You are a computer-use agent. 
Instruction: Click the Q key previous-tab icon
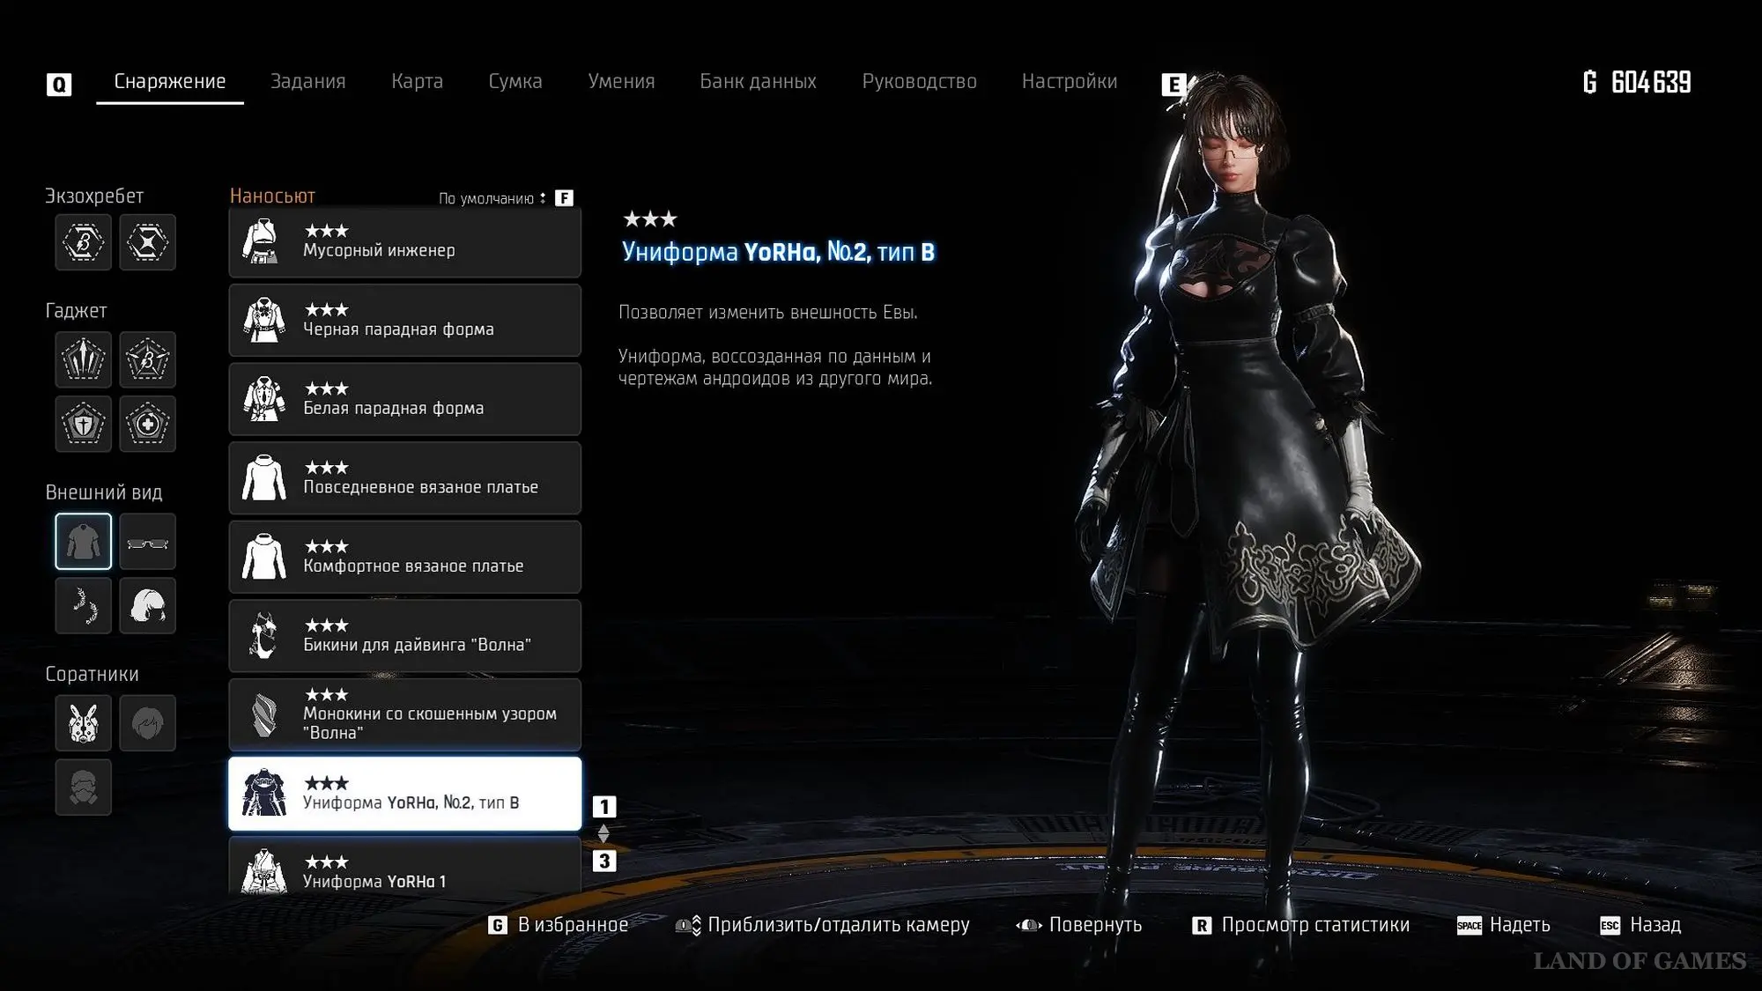(59, 85)
